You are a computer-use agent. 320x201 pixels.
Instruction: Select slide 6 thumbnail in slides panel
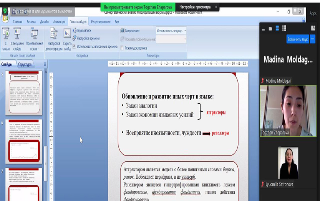24,140
